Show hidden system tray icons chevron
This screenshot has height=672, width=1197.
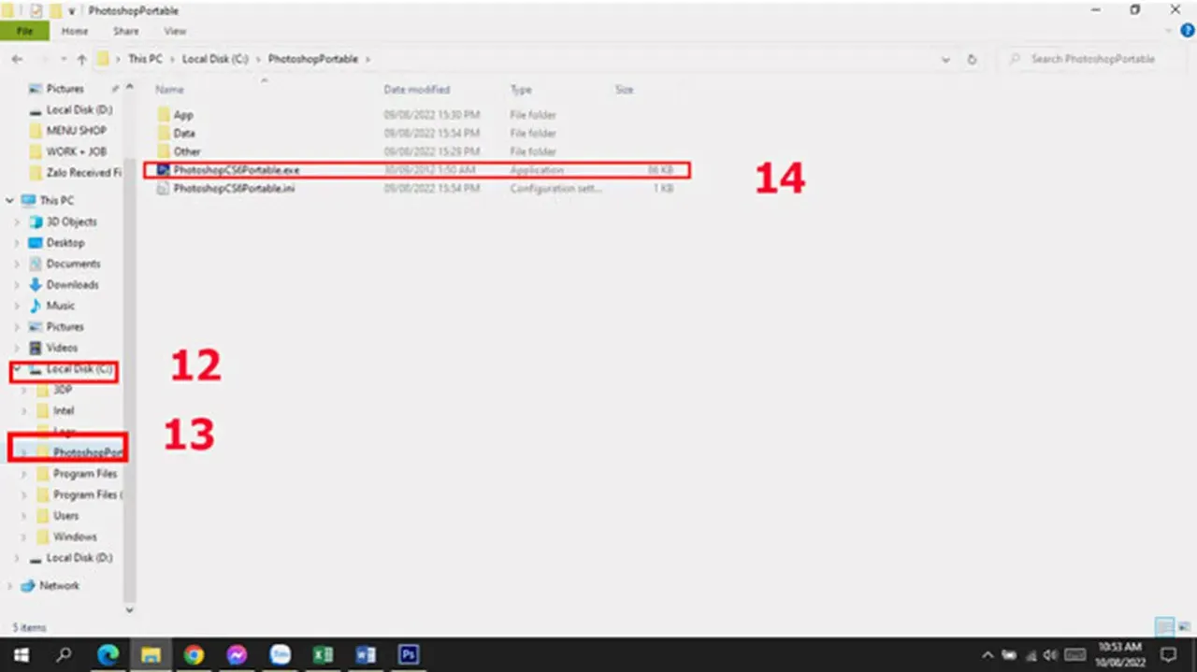click(988, 655)
